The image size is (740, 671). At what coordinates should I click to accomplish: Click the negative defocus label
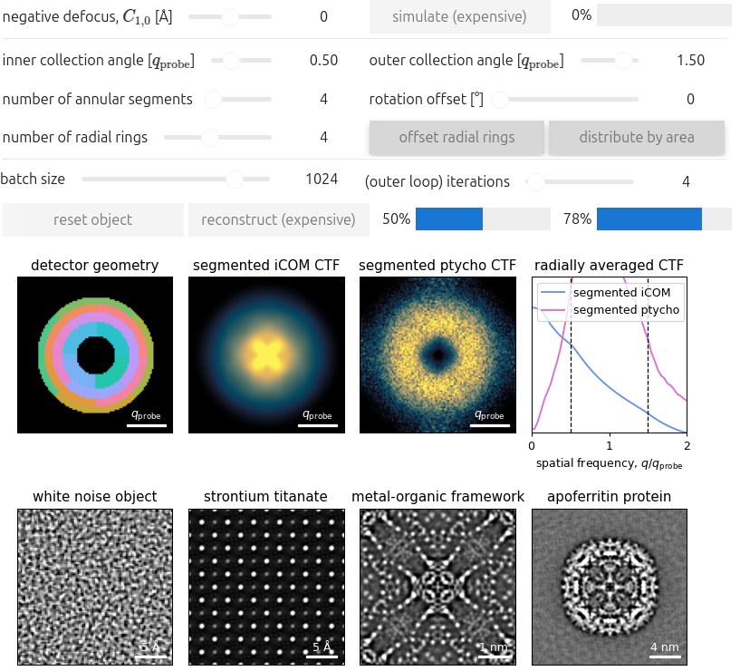(x=87, y=17)
